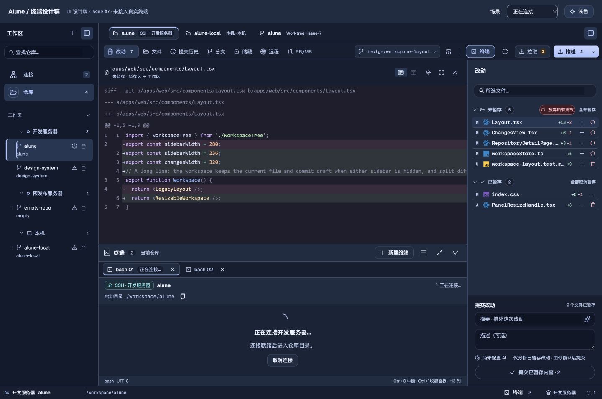602x399 pixels.
Task: Unstage index.css with its minus icon
Action: click(x=593, y=194)
